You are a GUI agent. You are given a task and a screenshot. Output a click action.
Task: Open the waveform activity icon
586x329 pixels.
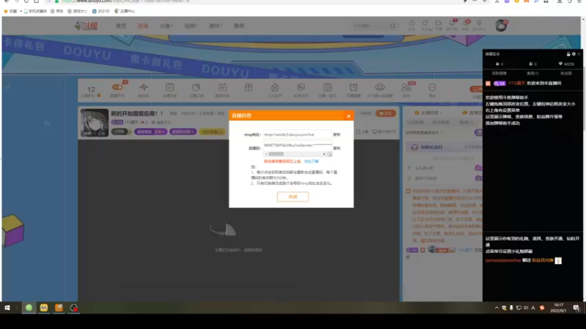tap(144, 88)
